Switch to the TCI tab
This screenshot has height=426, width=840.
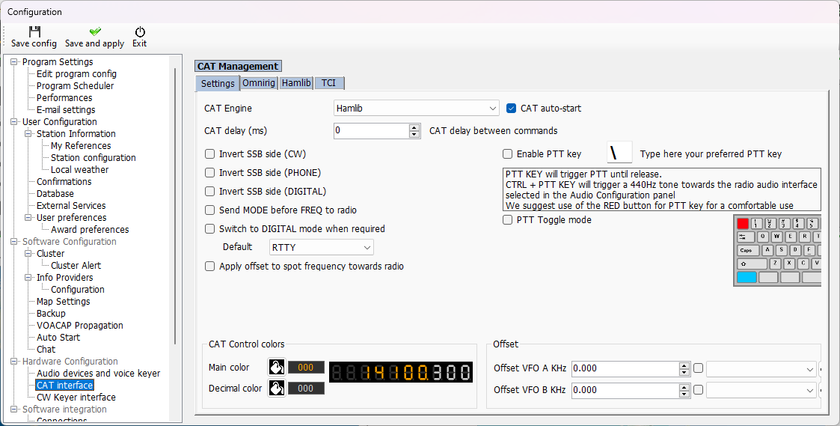(329, 83)
